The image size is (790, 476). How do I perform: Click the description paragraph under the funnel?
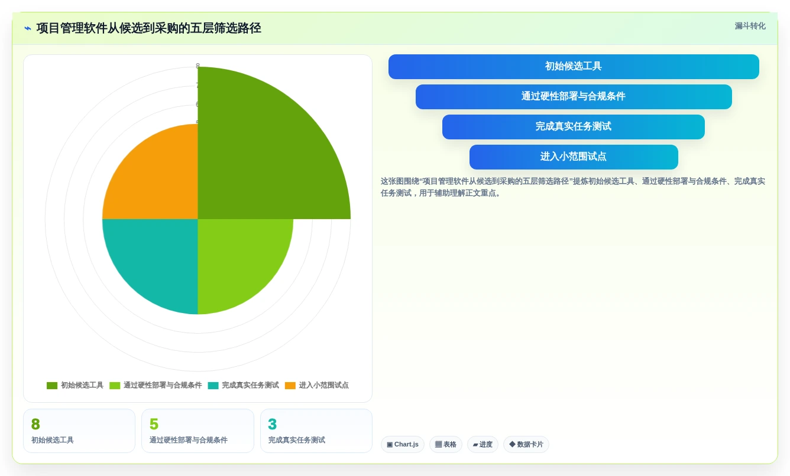573,187
